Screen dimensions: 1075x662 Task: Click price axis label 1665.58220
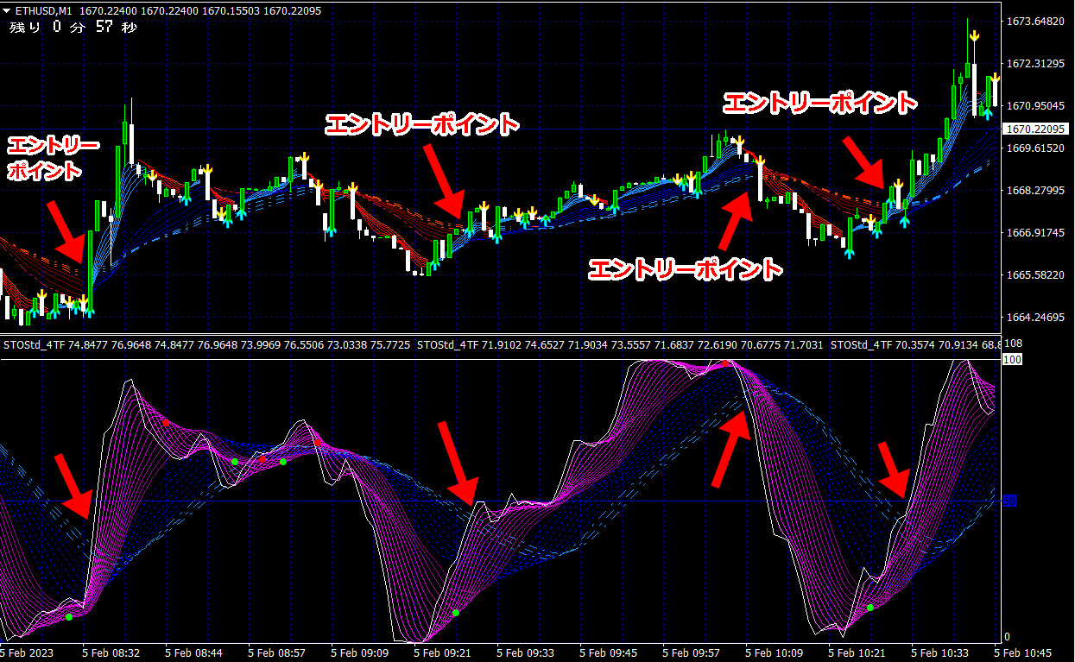coord(1035,275)
